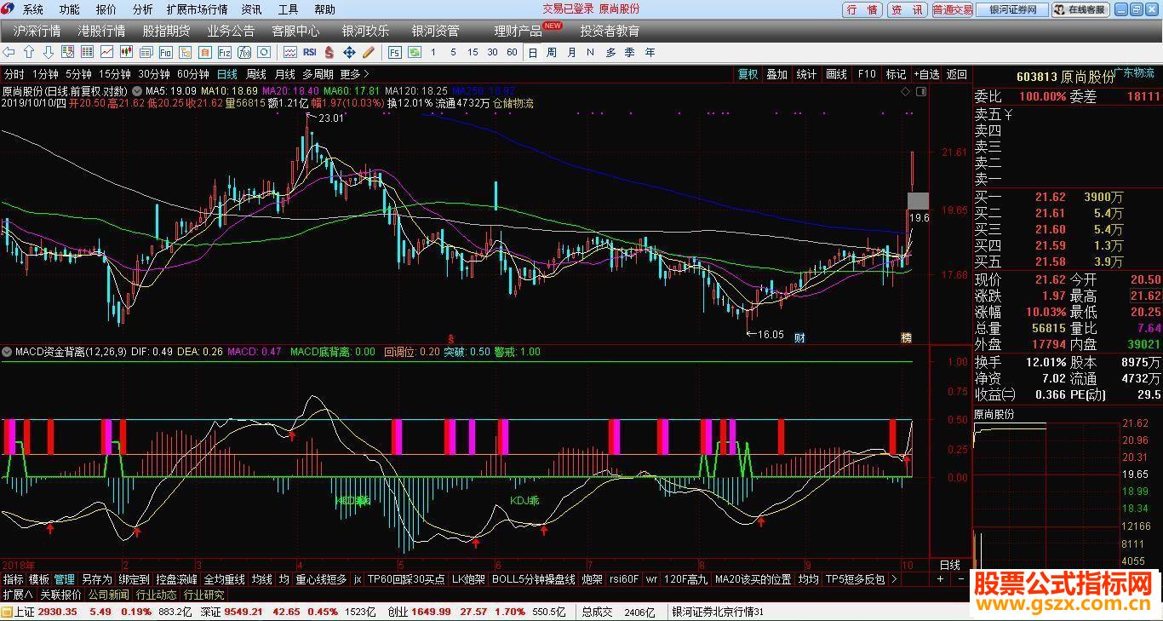Click the 行情 button at top right

[x=863, y=9]
